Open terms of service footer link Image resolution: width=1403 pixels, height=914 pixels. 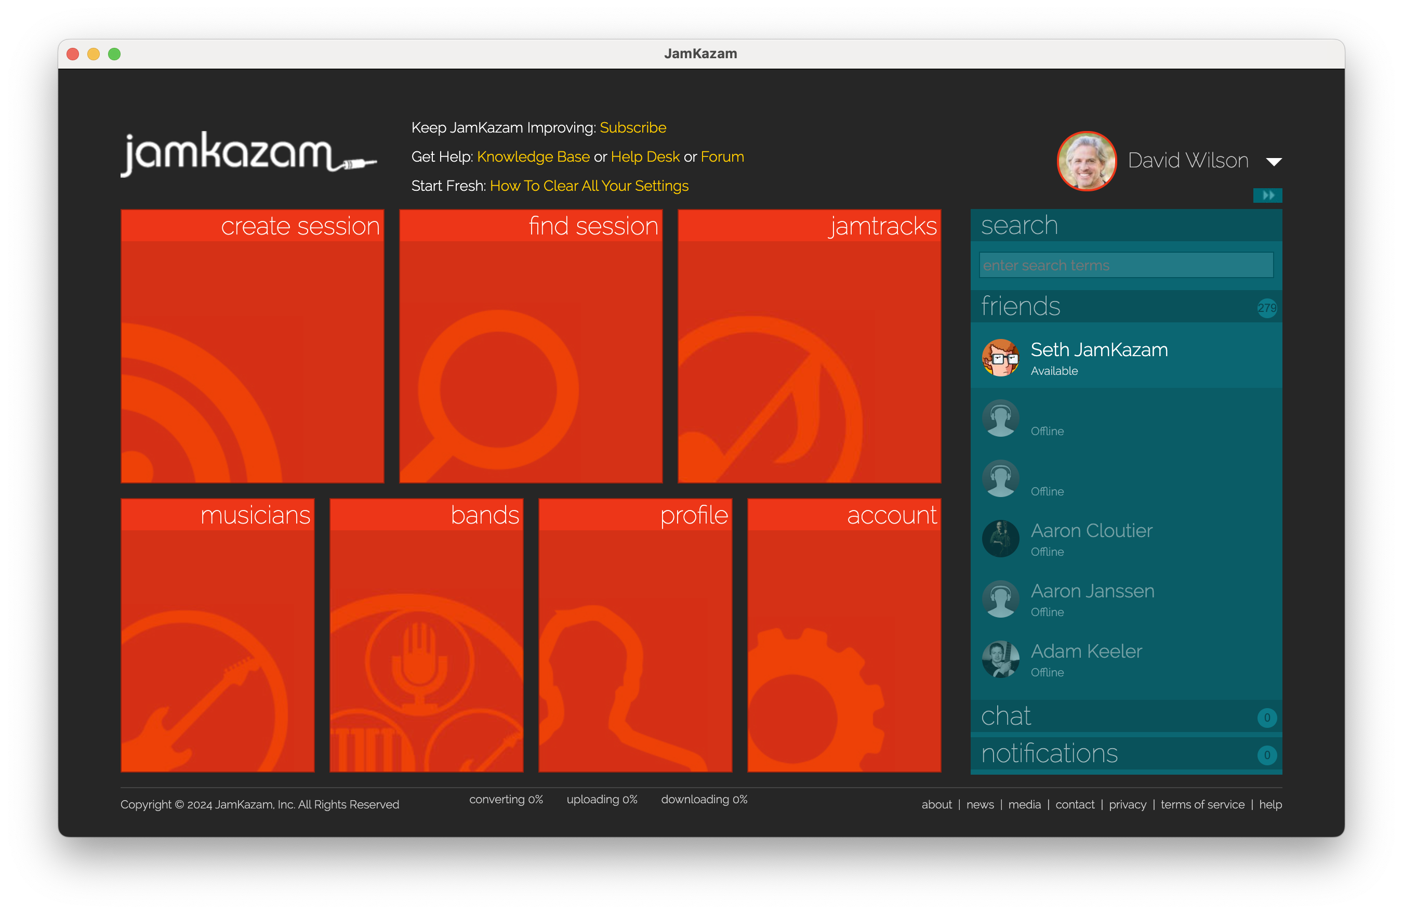tap(1202, 804)
